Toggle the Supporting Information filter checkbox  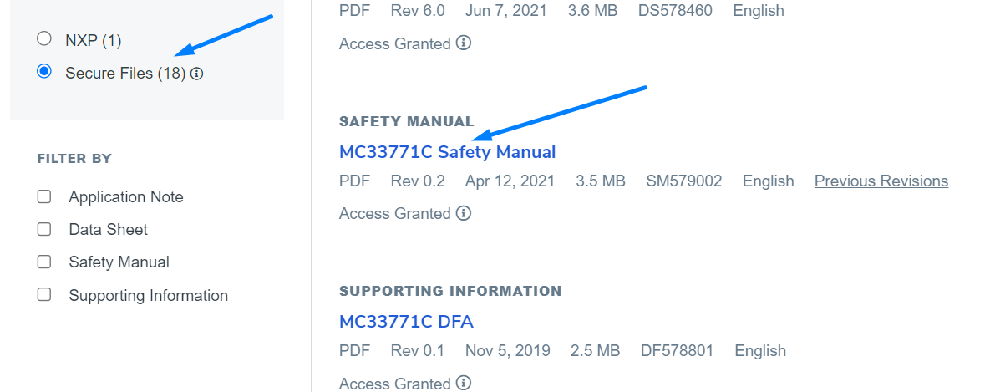click(x=44, y=295)
